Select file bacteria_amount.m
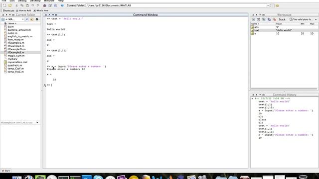This screenshot has width=319, height=179. [x=19, y=30]
